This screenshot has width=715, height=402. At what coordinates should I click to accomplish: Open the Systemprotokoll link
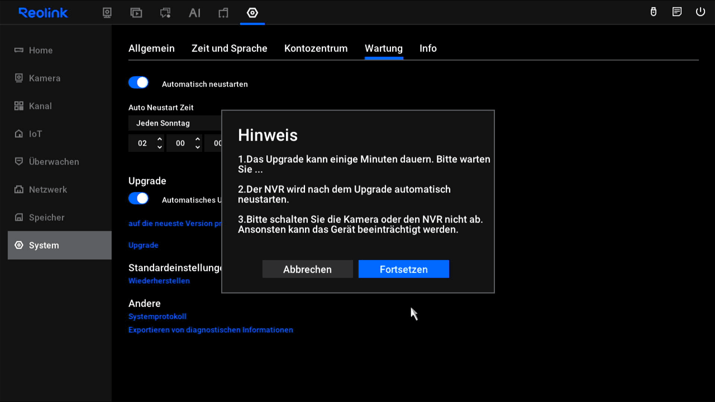(x=157, y=316)
